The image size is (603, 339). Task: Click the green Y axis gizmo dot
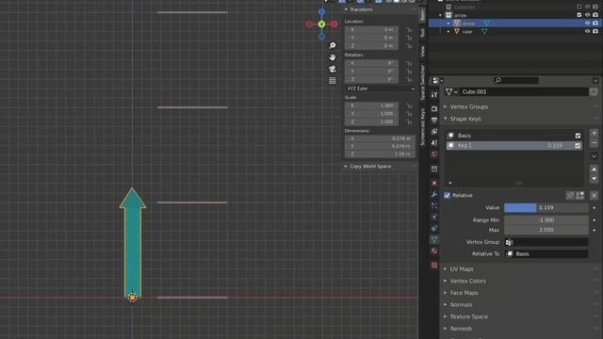click(x=321, y=24)
